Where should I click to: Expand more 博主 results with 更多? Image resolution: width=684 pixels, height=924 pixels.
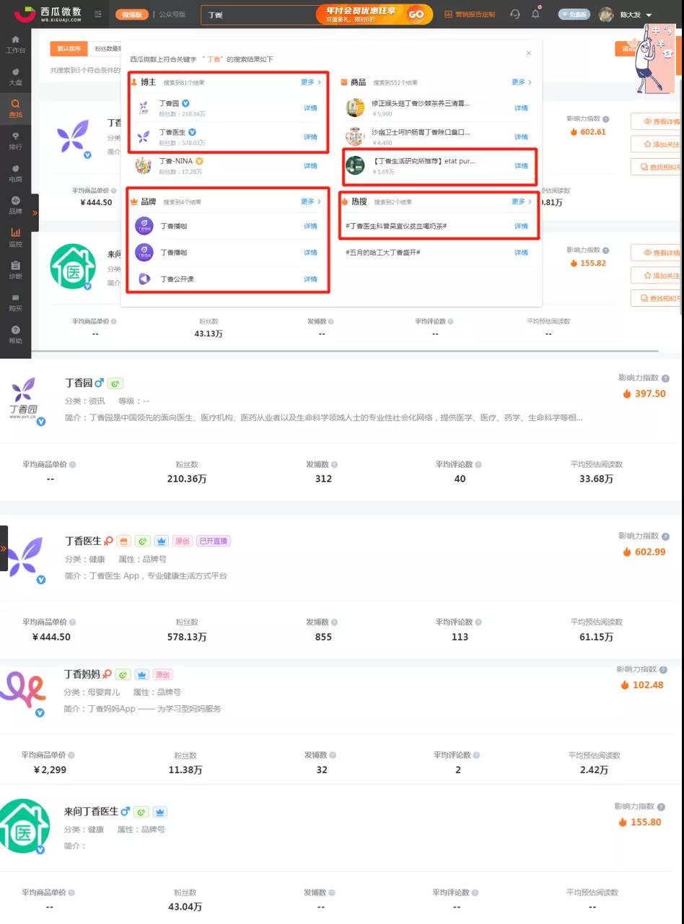click(x=310, y=82)
